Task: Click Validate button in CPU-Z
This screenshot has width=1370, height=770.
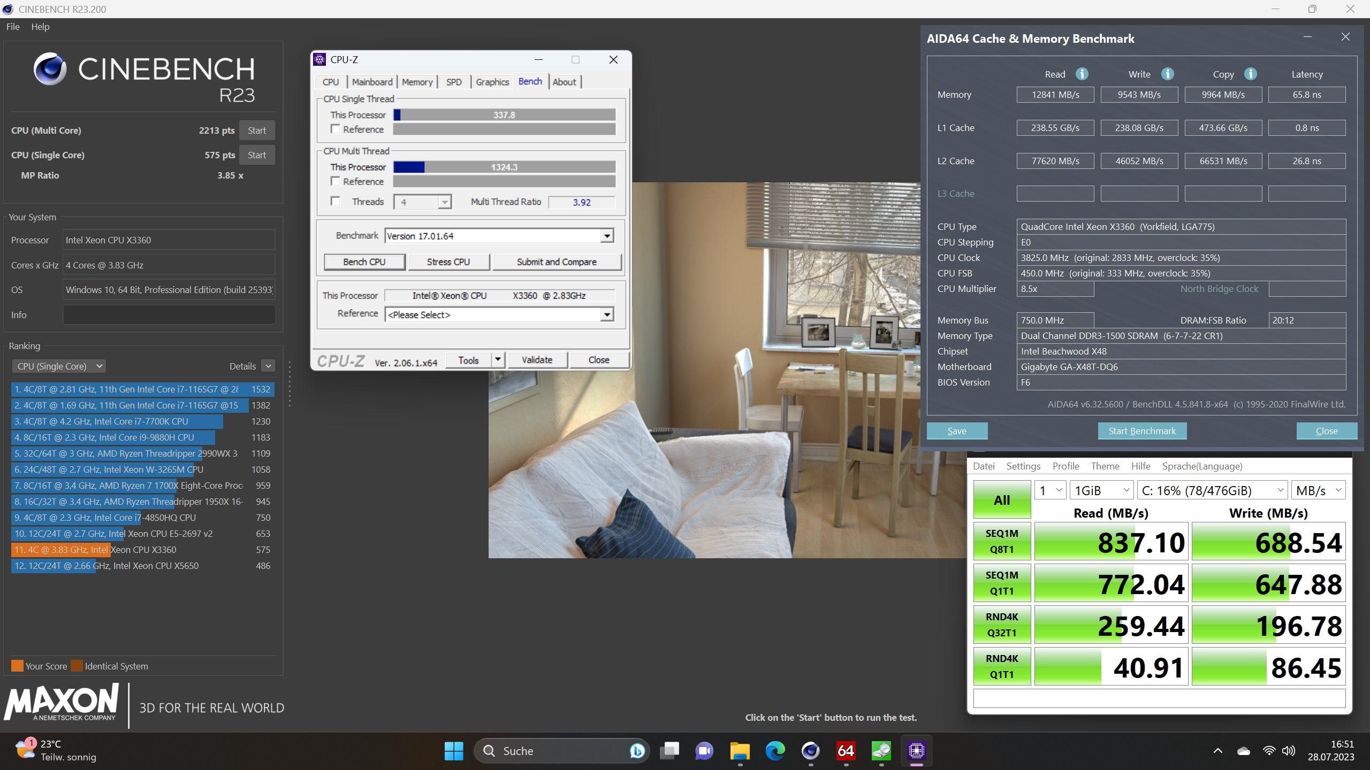Action: pyautogui.click(x=537, y=360)
